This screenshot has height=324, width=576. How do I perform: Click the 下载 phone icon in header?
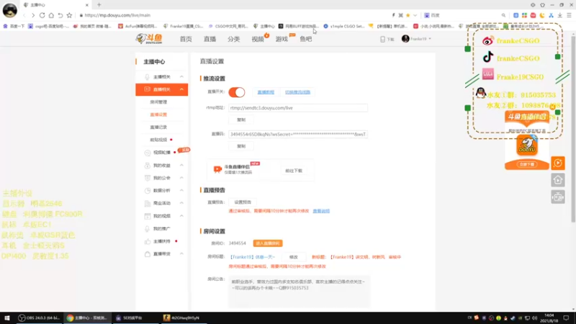coord(382,39)
